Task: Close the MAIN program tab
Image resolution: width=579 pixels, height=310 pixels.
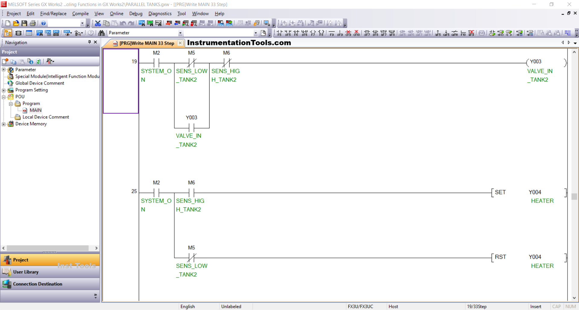Action: coord(180,43)
